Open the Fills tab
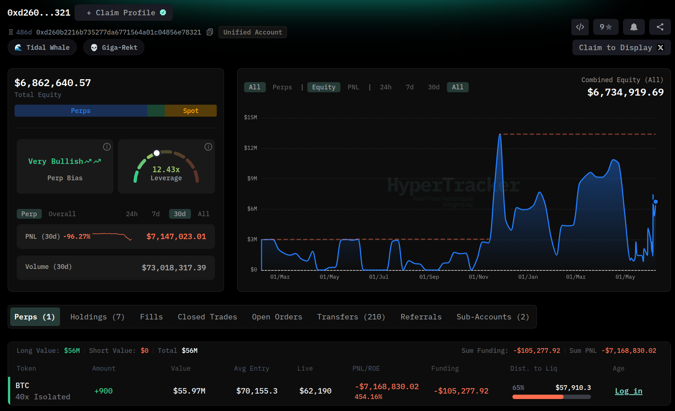The width and height of the screenshot is (675, 411). point(151,317)
